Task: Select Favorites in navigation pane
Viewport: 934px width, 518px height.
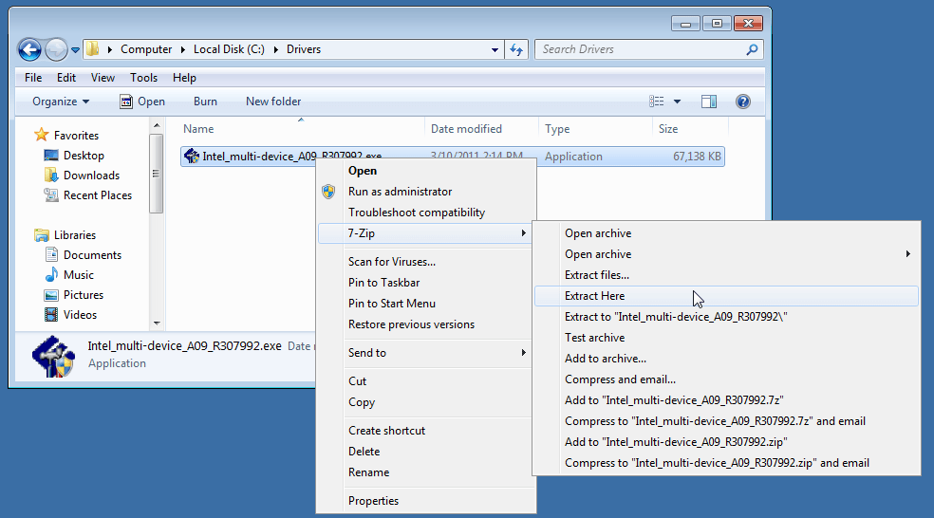Action: [66, 135]
